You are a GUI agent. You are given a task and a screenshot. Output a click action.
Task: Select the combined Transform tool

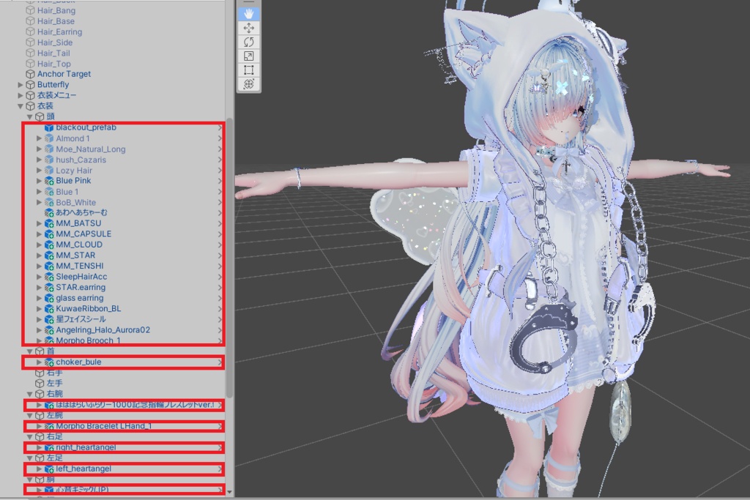249,84
